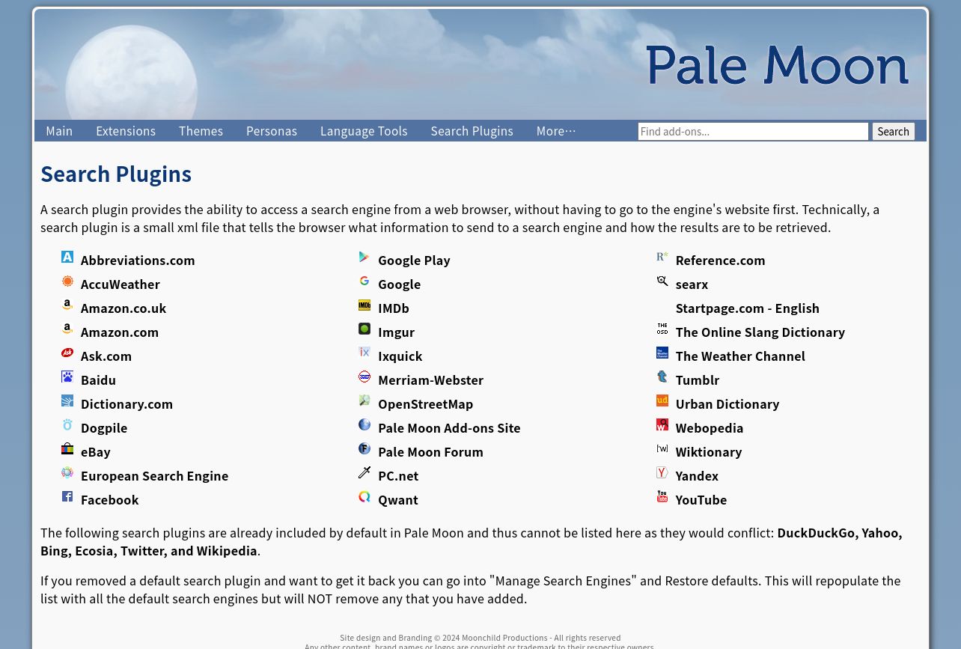Screen dimensions: 961x649
Task: Click the Amazon.com icon
Action: coord(67,329)
